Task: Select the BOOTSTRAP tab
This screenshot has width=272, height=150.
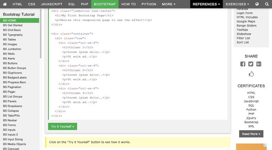Action: [x=105, y=4]
